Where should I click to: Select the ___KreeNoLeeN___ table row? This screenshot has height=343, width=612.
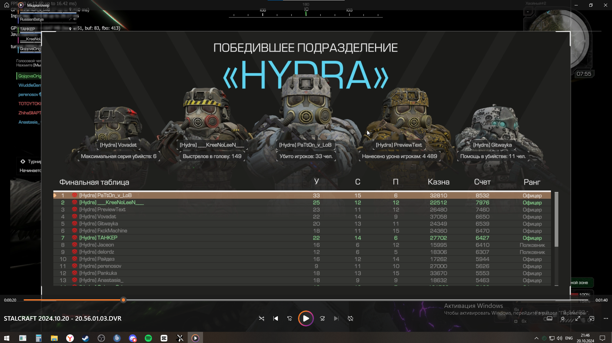[302, 202]
